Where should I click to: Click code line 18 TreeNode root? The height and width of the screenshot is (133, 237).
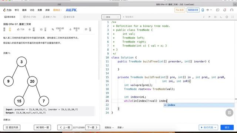(x=149, y=89)
